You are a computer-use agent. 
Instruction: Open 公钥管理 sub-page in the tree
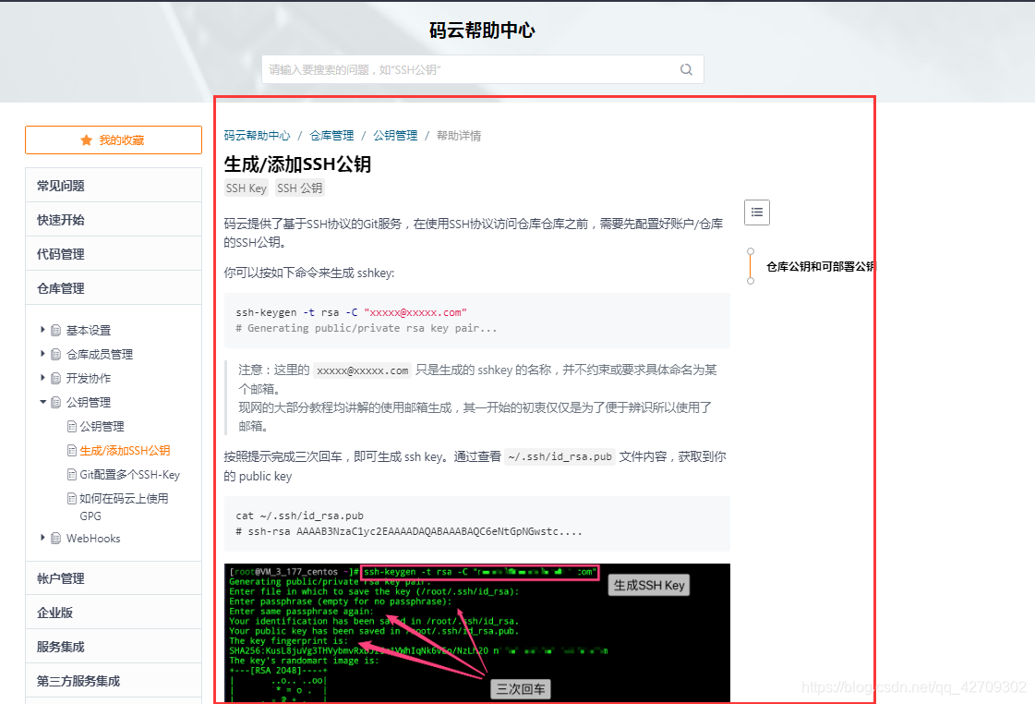point(102,427)
